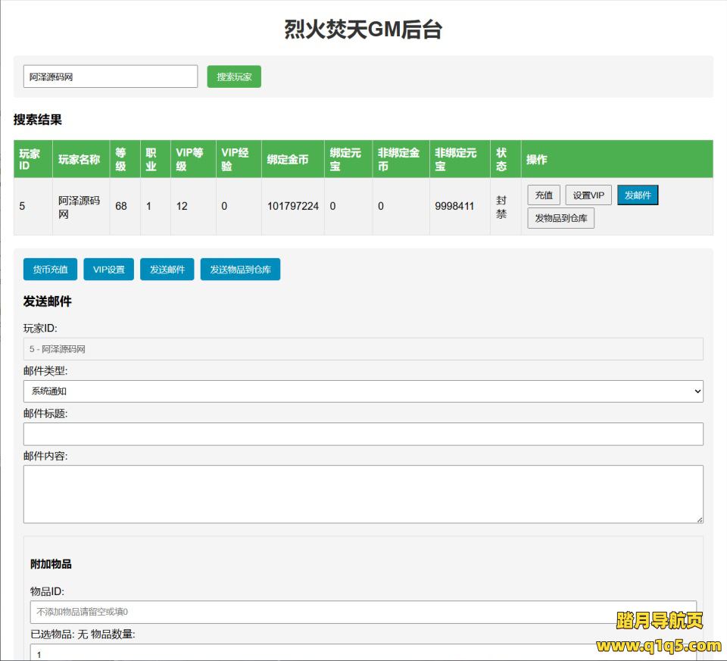This screenshot has height=661, width=727.
Task: Open the 发送物品到仓库 tab
Action: point(240,270)
